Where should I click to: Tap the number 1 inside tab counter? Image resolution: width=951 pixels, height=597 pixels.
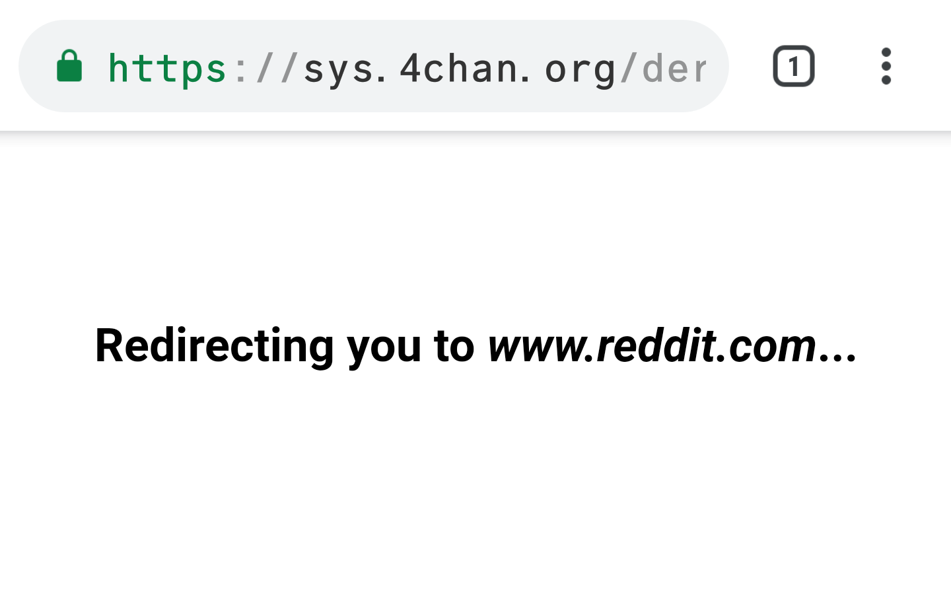pos(793,67)
